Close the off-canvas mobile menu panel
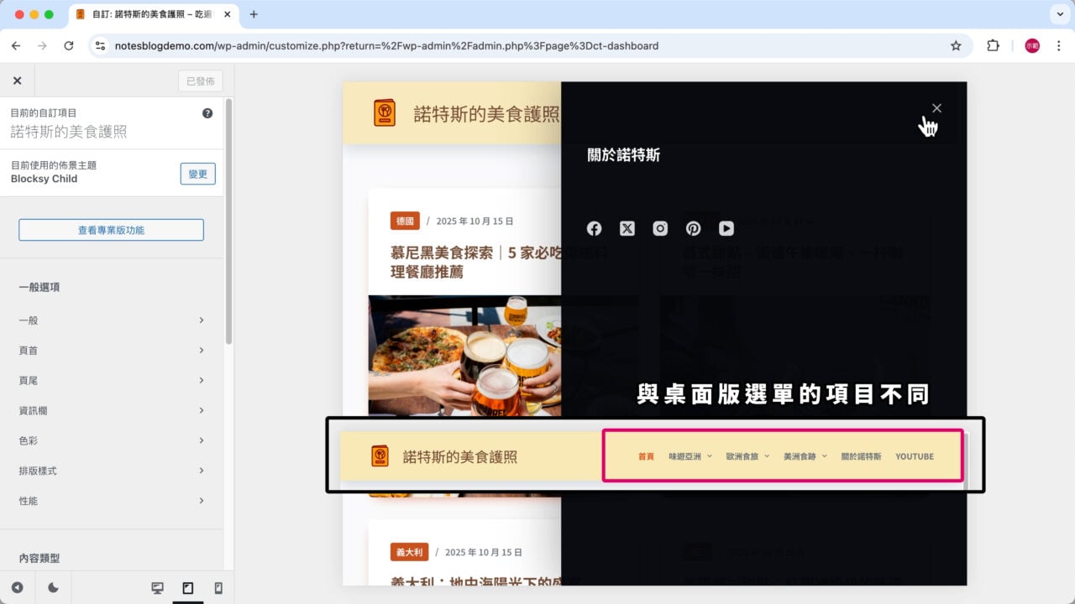This screenshot has height=604, width=1075. click(936, 108)
